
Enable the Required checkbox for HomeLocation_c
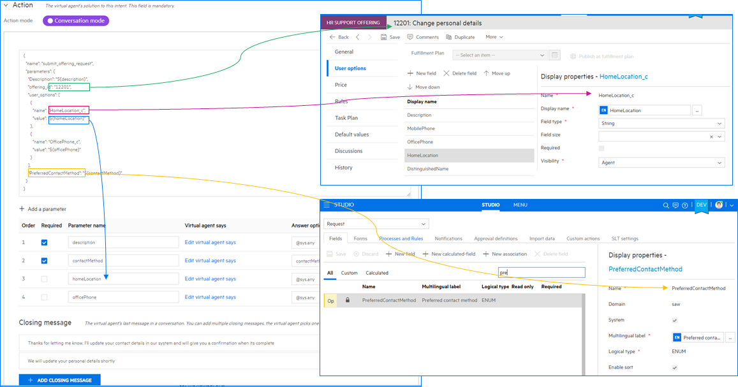tap(601, 147)
